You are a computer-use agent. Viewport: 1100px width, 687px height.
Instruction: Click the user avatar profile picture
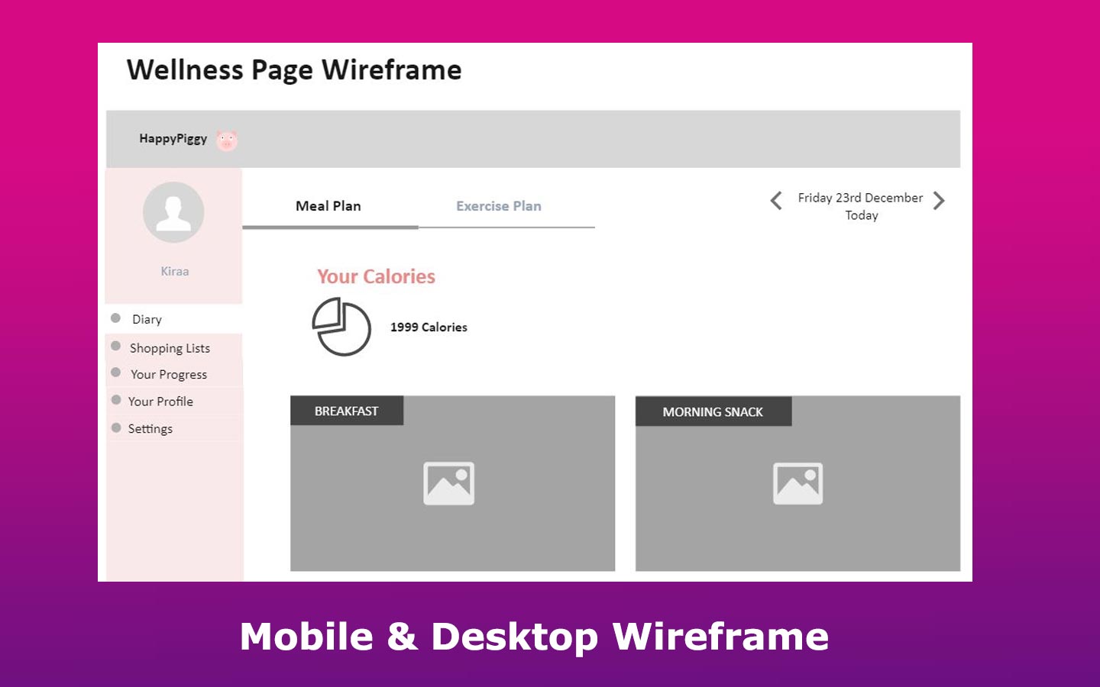173,212
